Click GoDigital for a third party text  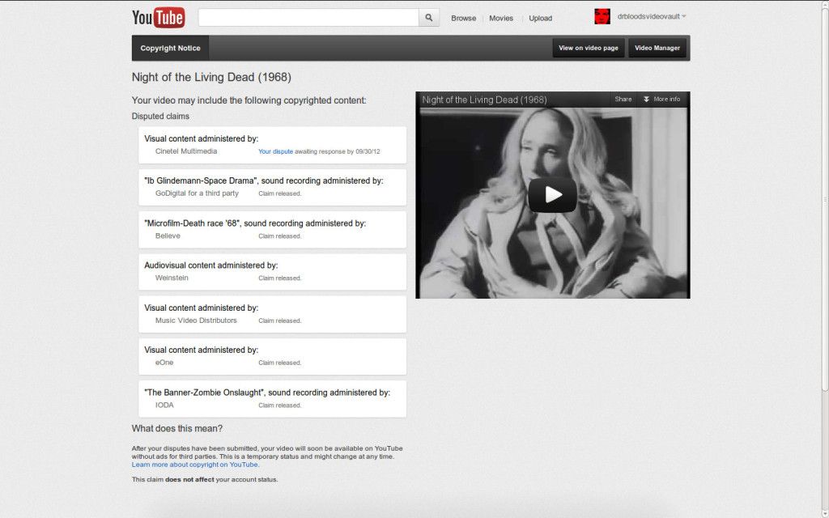[197, 193]
